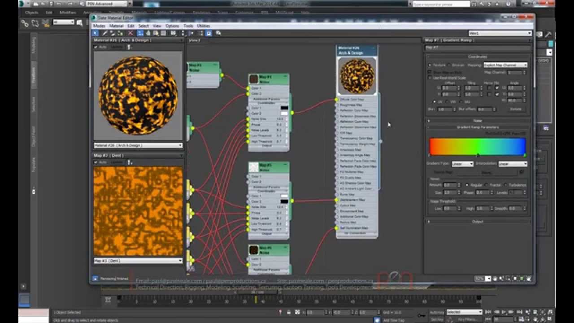Click the Set Key button
The width and height of the screenshot is (574, 323).
[437, 319]
